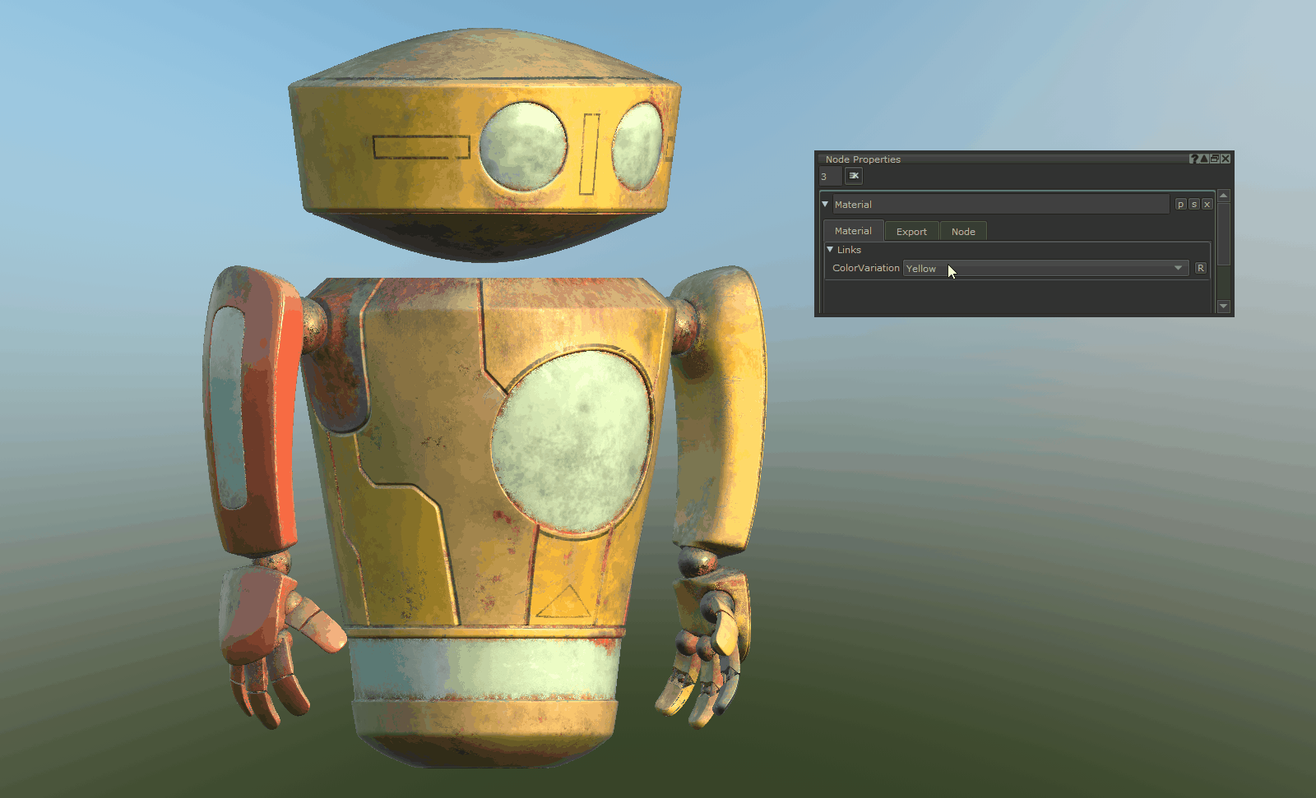Maximize the Node Properties panel
Screen dimensions: 1316x798
1215,159
